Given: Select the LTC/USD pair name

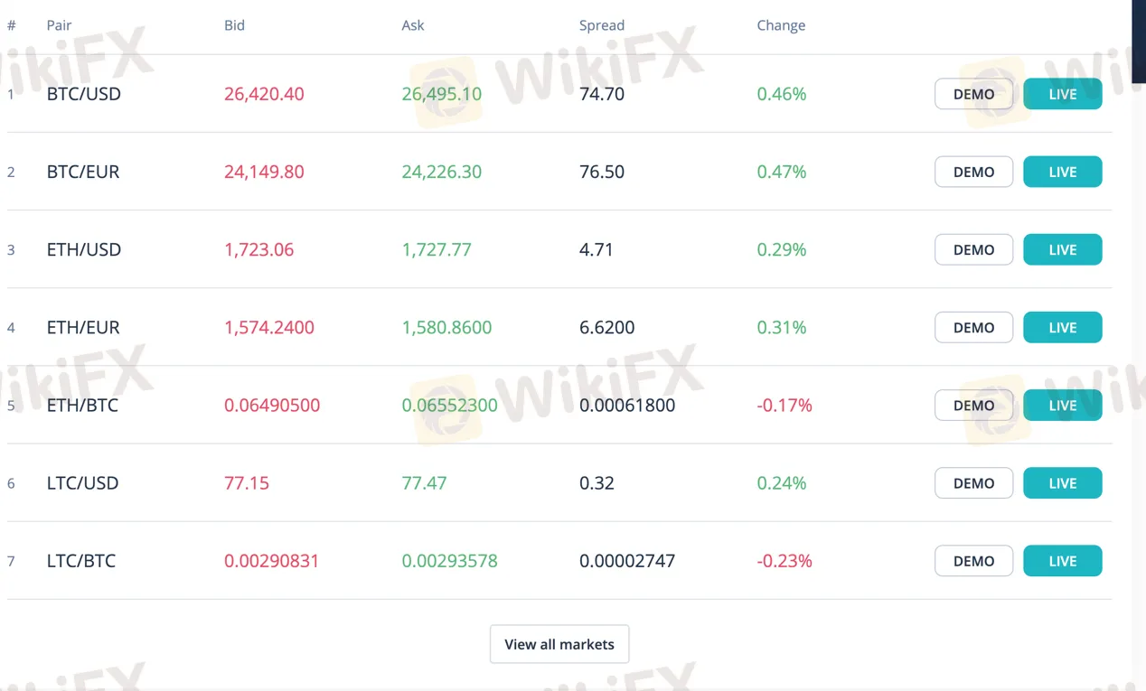Looking at the screenshot, I should (82, 482).
